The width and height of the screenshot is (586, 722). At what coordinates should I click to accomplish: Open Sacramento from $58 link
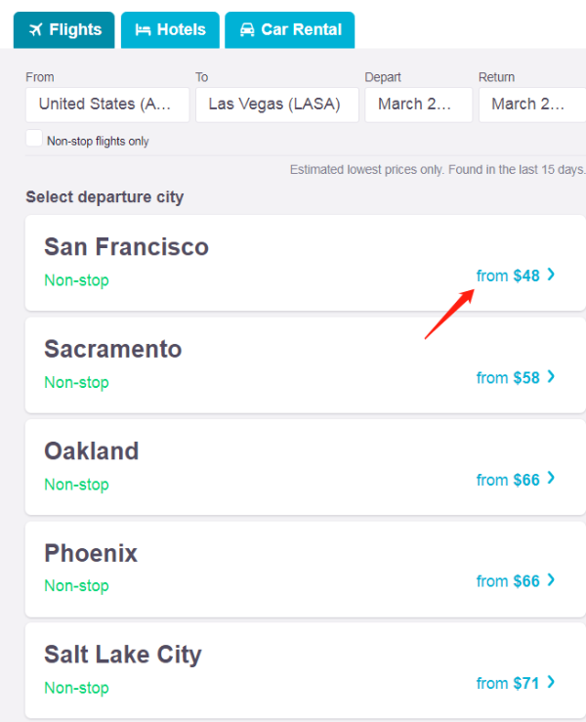point(515,377)
